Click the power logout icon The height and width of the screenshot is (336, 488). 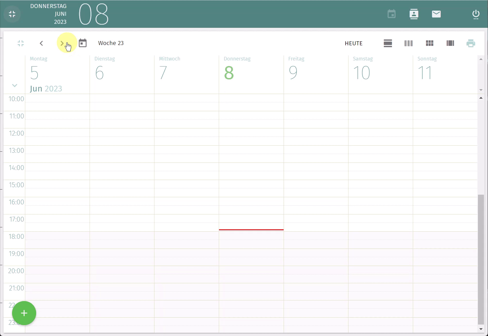click(x=476, y=14)
